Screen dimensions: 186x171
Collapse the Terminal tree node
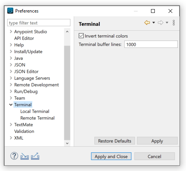point(11,105)
